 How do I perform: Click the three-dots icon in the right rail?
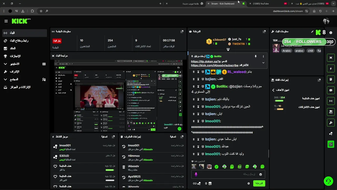click(x=331, y=134)
